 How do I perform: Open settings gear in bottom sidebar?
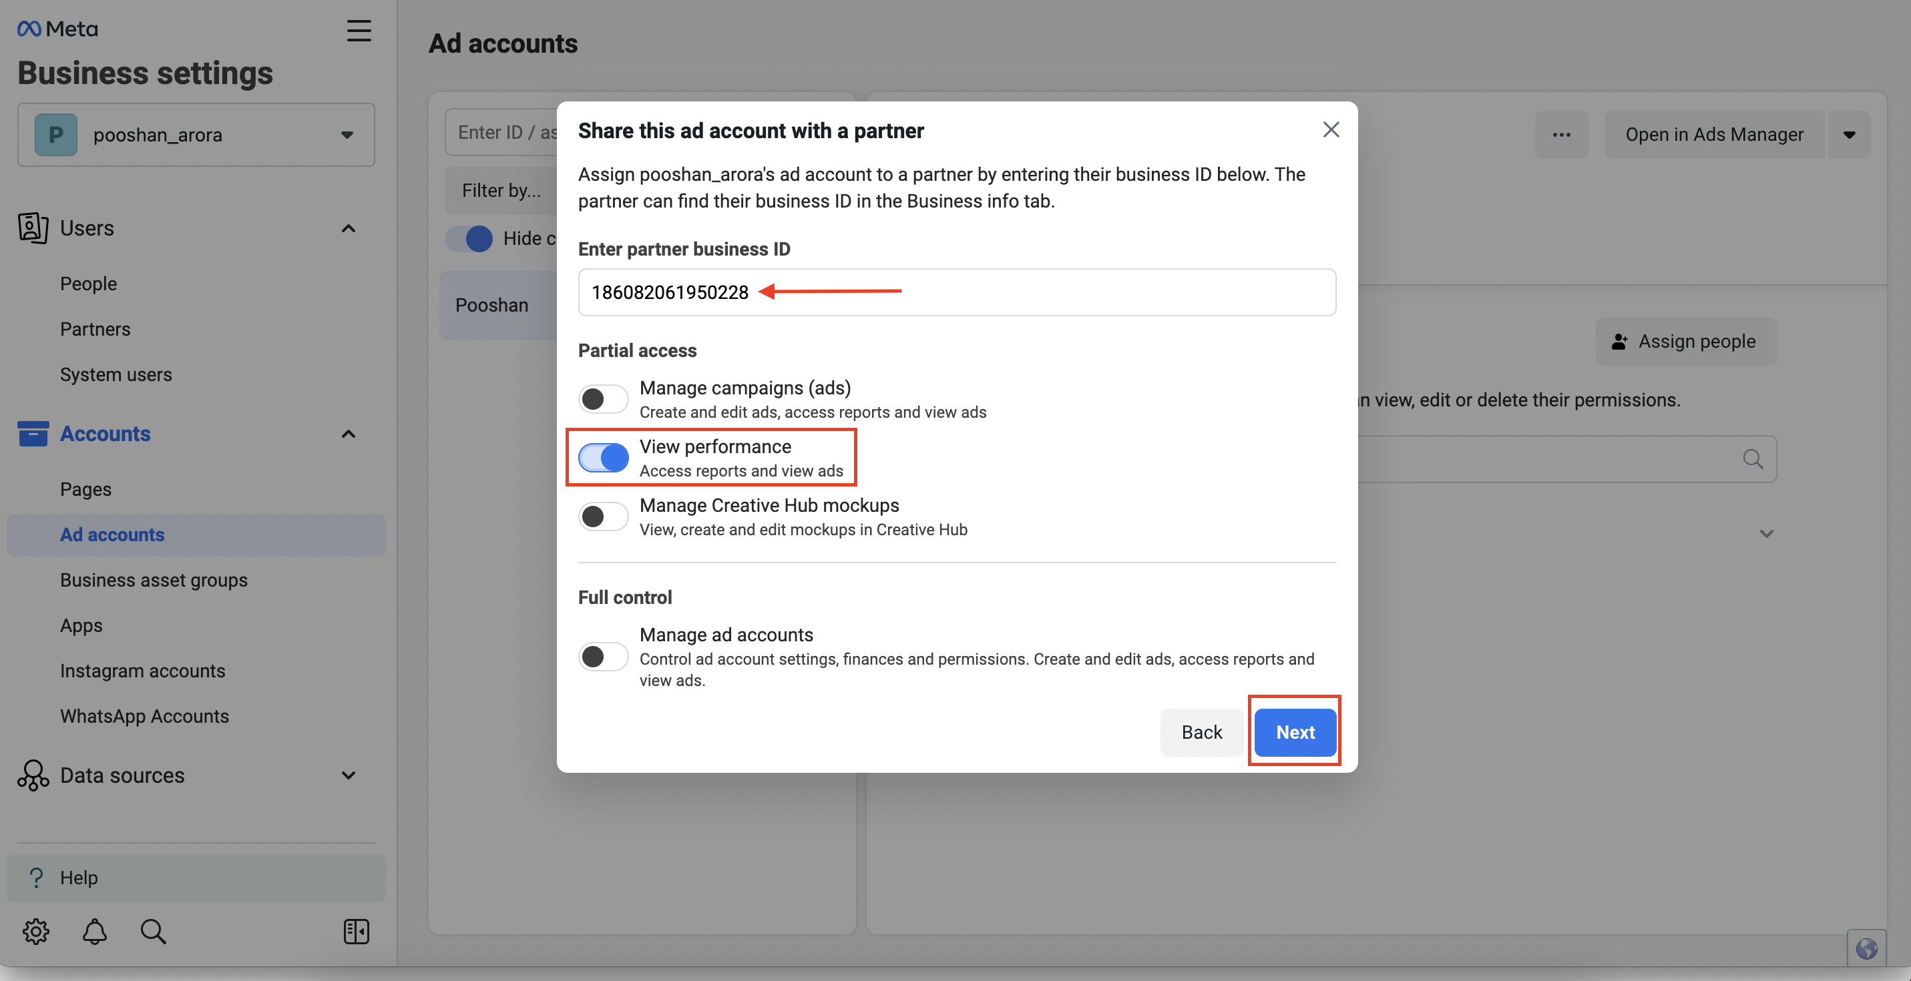pyautogui.click(x=35, y=930)
